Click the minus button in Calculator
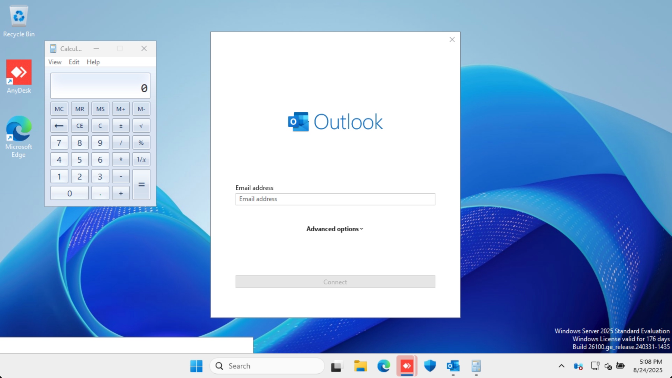 tap(121, 176)
